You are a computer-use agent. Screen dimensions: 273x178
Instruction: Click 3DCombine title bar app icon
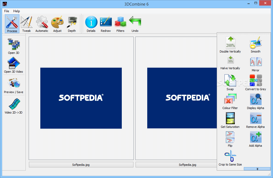(5, 4)
